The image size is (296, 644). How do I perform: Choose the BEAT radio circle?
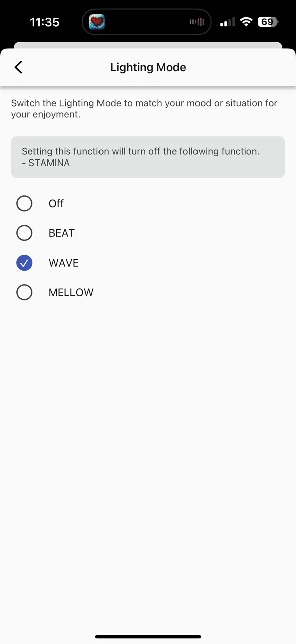24,233
